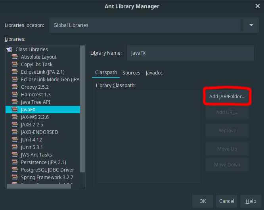Select Java Tree API in the list
Screen dimensions: 264x210
point(36,102)
